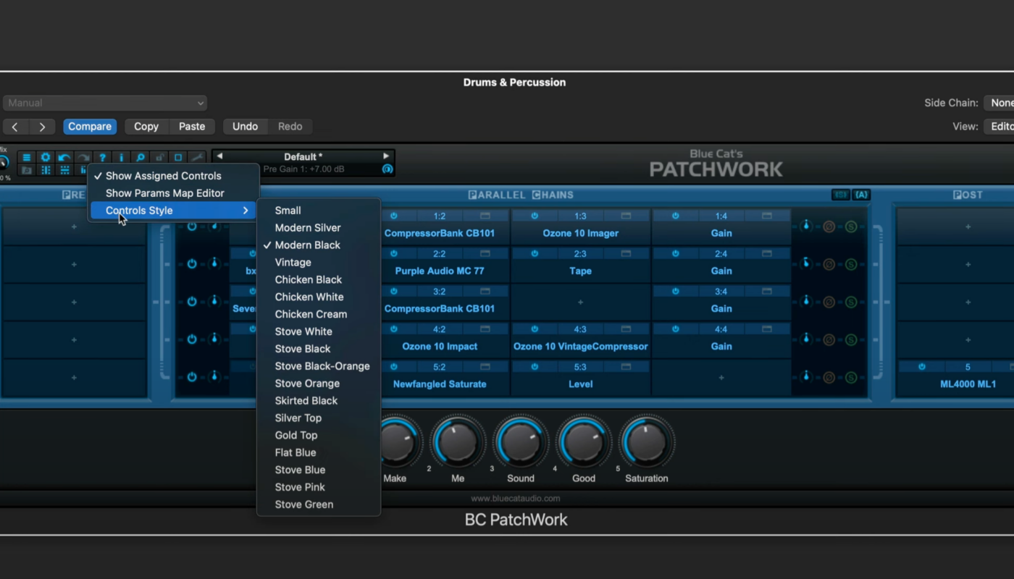Go to next preset with right arrow

click(x=386, y=156)
